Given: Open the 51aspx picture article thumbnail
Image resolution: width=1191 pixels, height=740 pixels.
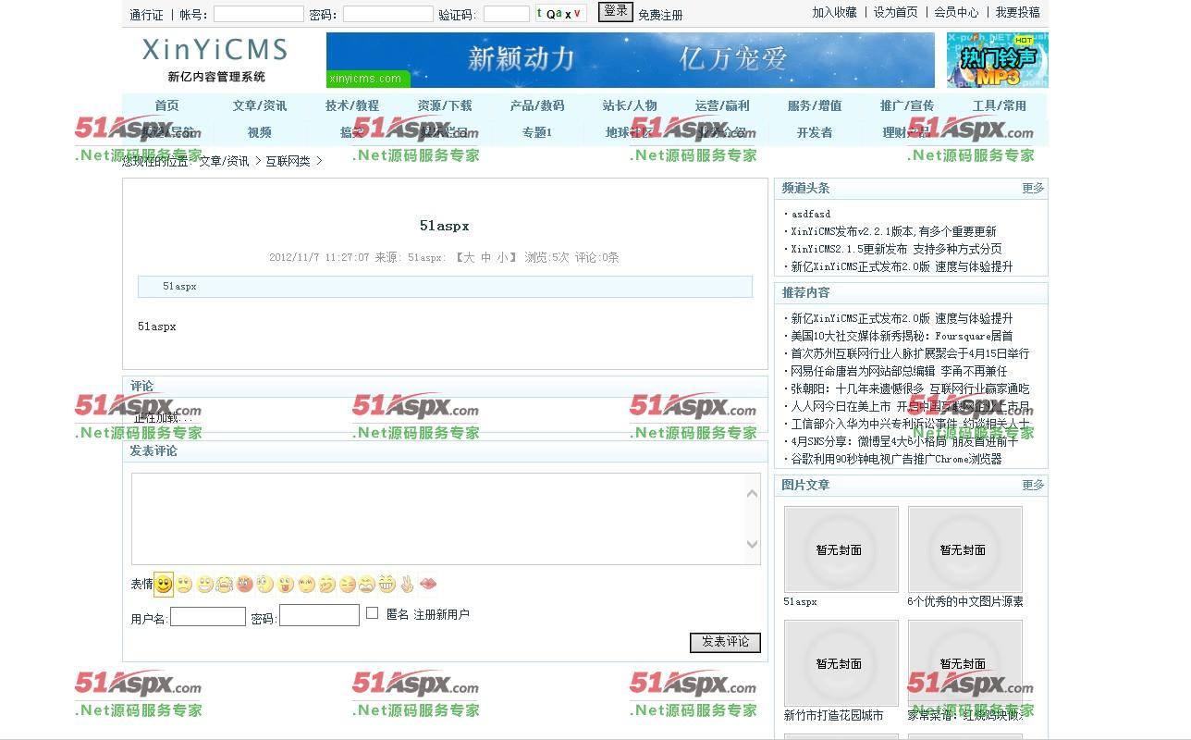Looking at the screenshot, I should (841, 549).
